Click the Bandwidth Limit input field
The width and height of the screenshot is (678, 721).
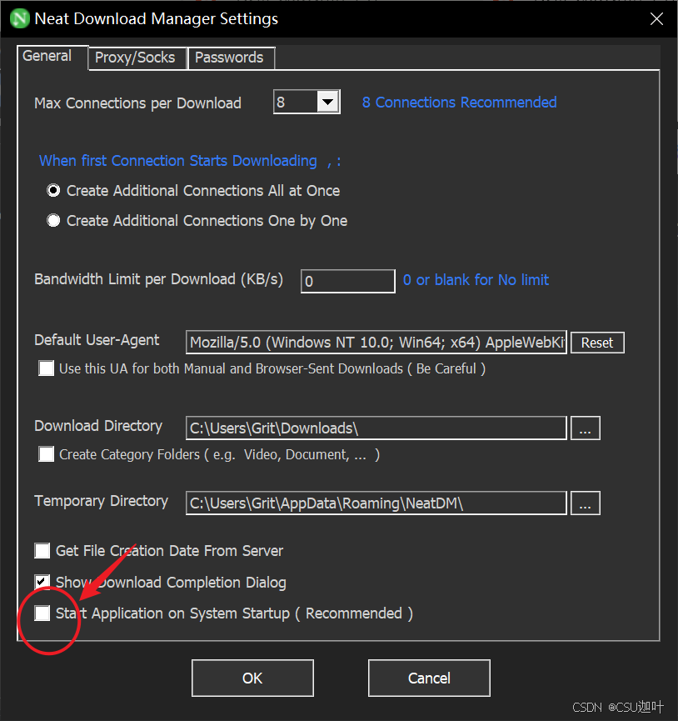click(347, 281)
